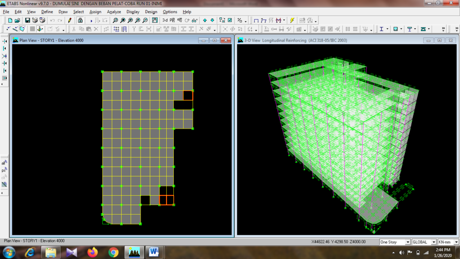Toggle the grid display icon
460x259 pixels.
coord(32,29)
